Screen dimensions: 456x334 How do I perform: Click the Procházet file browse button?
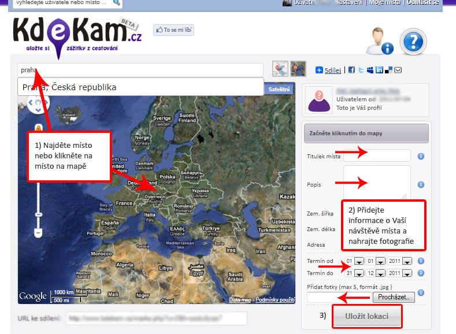[x=394, y=297]
